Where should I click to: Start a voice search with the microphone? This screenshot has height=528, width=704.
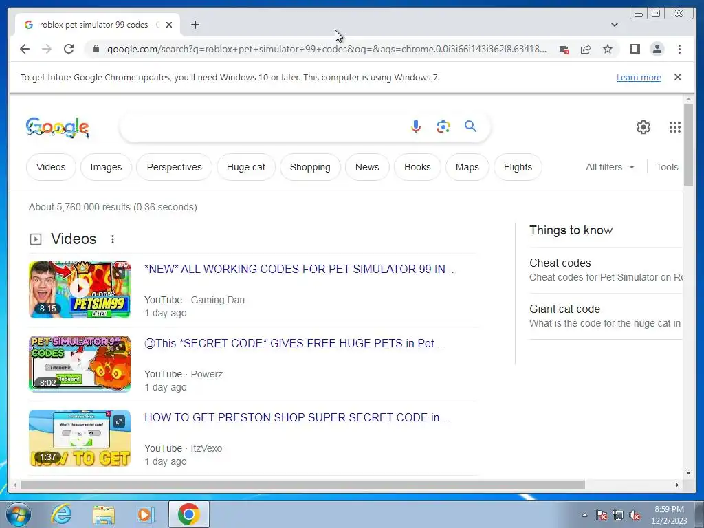click(x=416, y=126)
